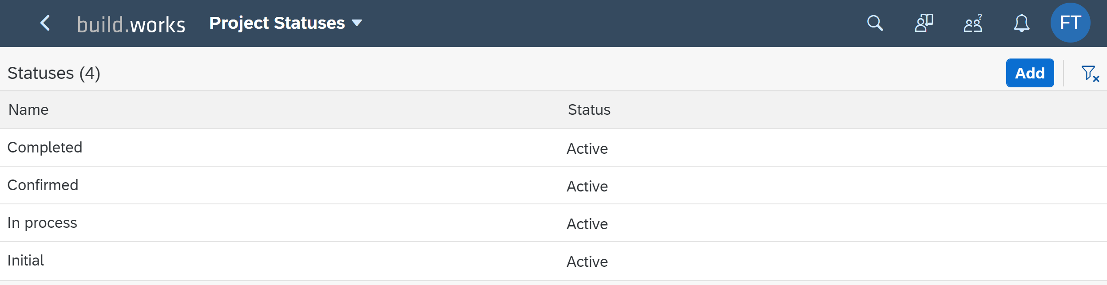Go back using the header arrow
This screenshot has width=1107, height=285.
(x=45, y=23)
